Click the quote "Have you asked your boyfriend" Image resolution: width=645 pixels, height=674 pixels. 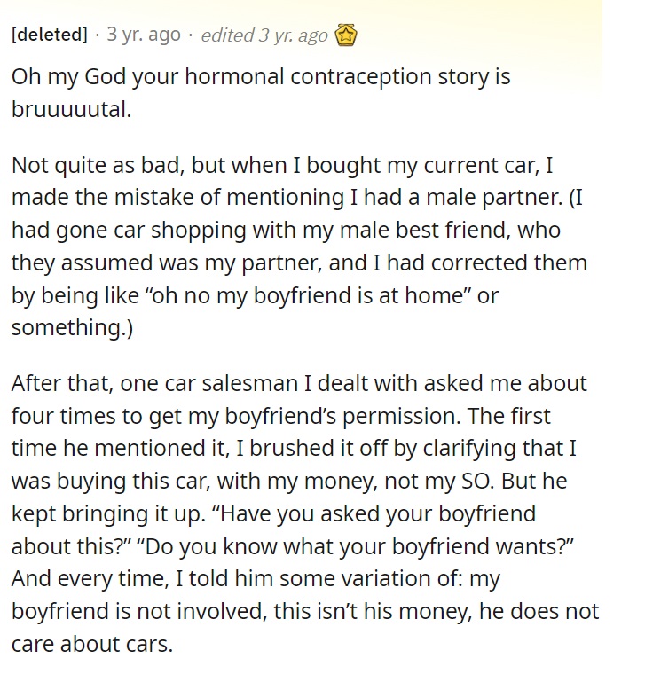point(374,514)
